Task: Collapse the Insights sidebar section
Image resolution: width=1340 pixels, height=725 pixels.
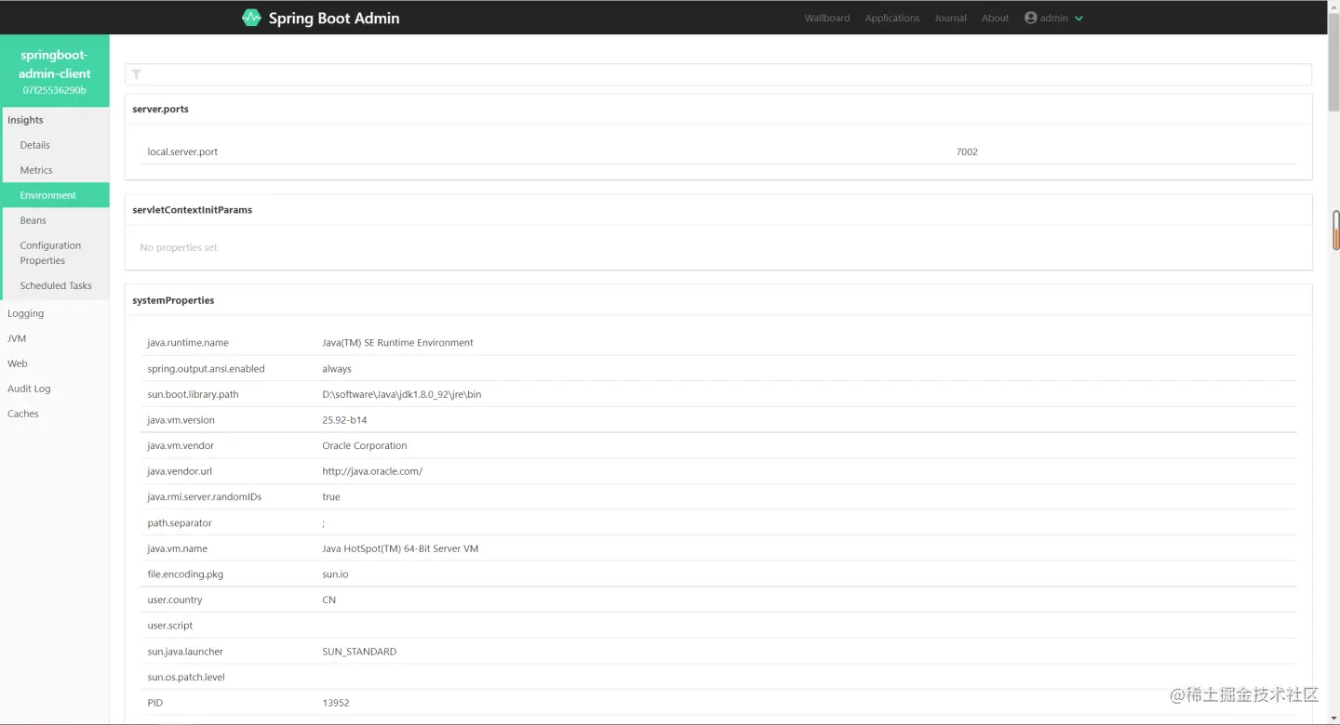Action: 25,120
